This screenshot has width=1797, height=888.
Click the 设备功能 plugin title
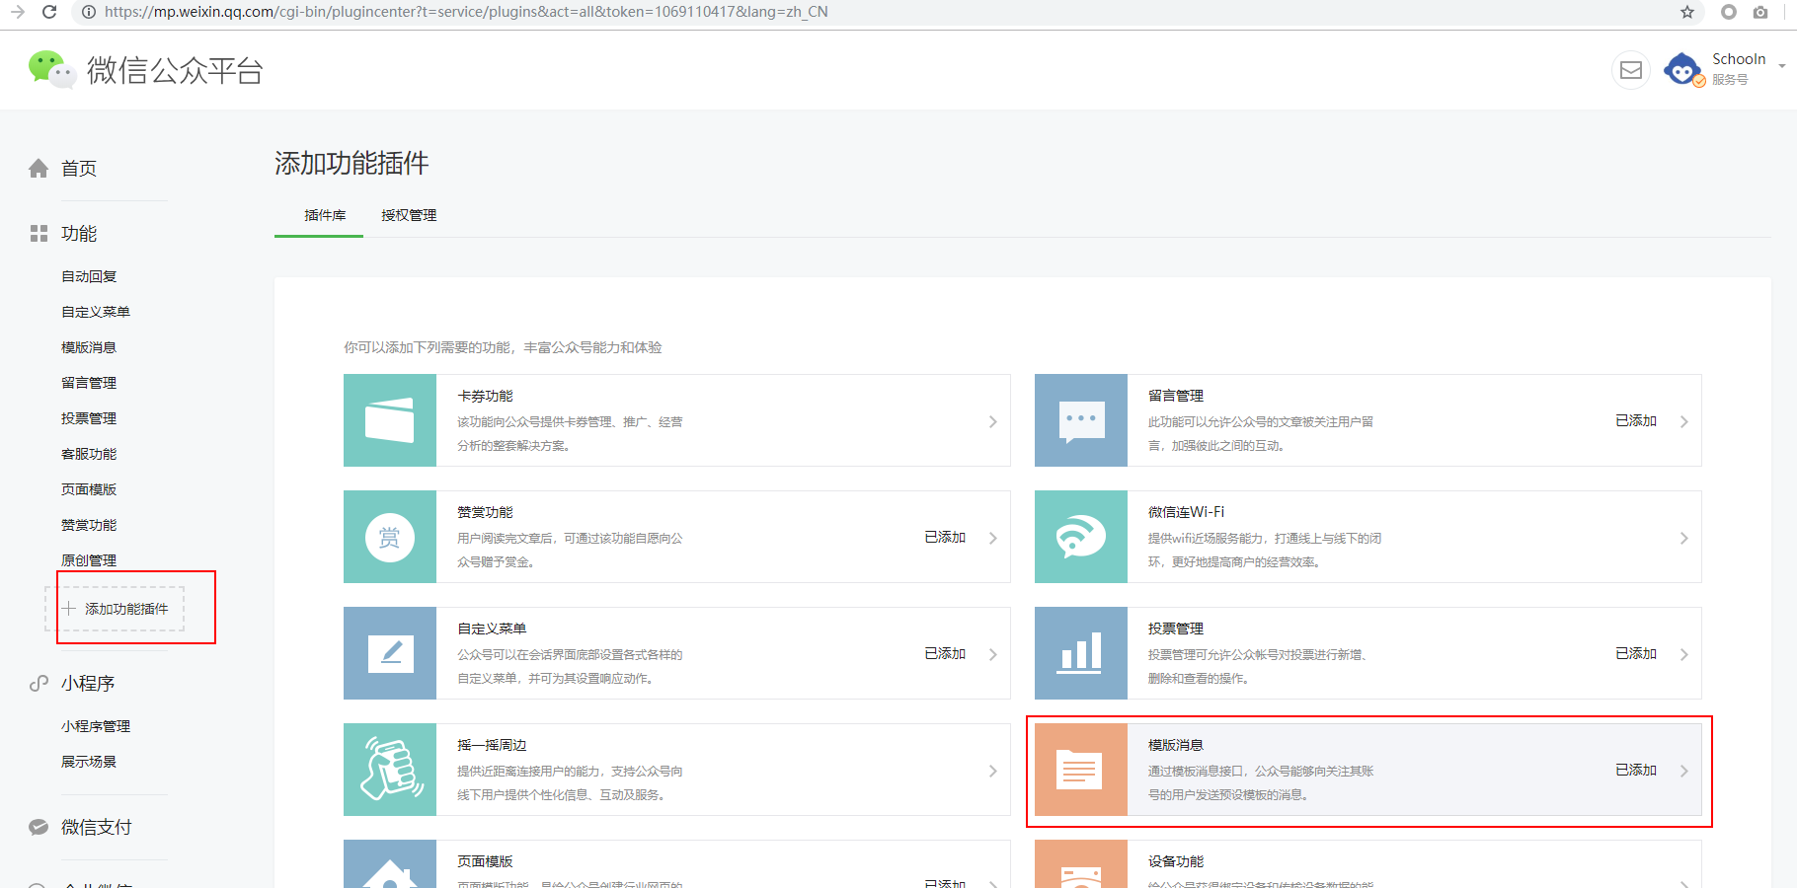coord(1176,861)
